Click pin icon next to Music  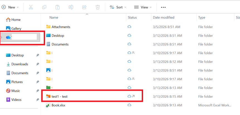pyautogui.click(x=38, y=91)
